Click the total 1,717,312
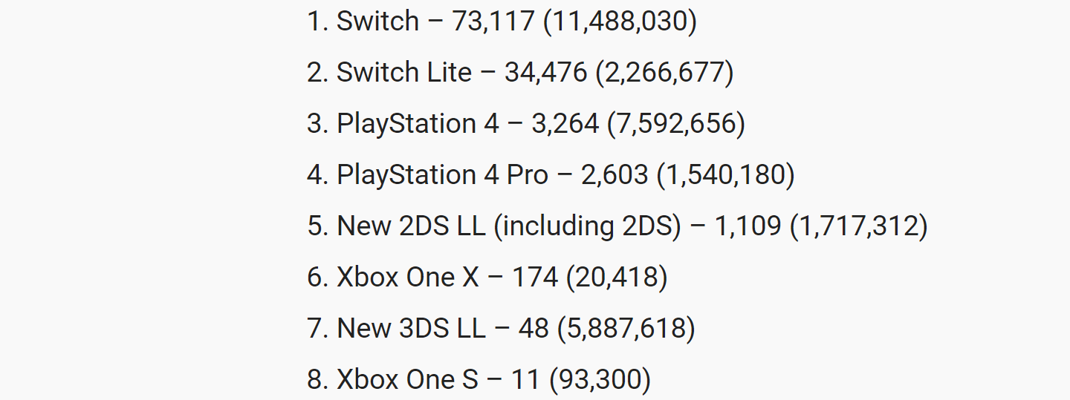 858,226
